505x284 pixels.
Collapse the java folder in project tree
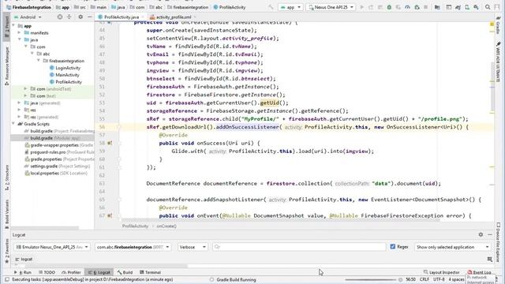pyautogui.click(x=20, y=39)
